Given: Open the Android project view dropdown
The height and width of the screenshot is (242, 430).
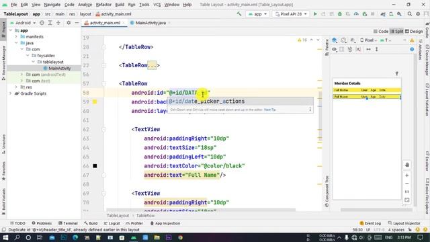Looking at the screenshot, I should [23, 23].
